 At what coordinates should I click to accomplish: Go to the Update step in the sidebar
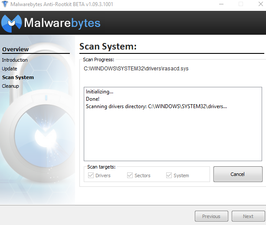tap(10, 69)
